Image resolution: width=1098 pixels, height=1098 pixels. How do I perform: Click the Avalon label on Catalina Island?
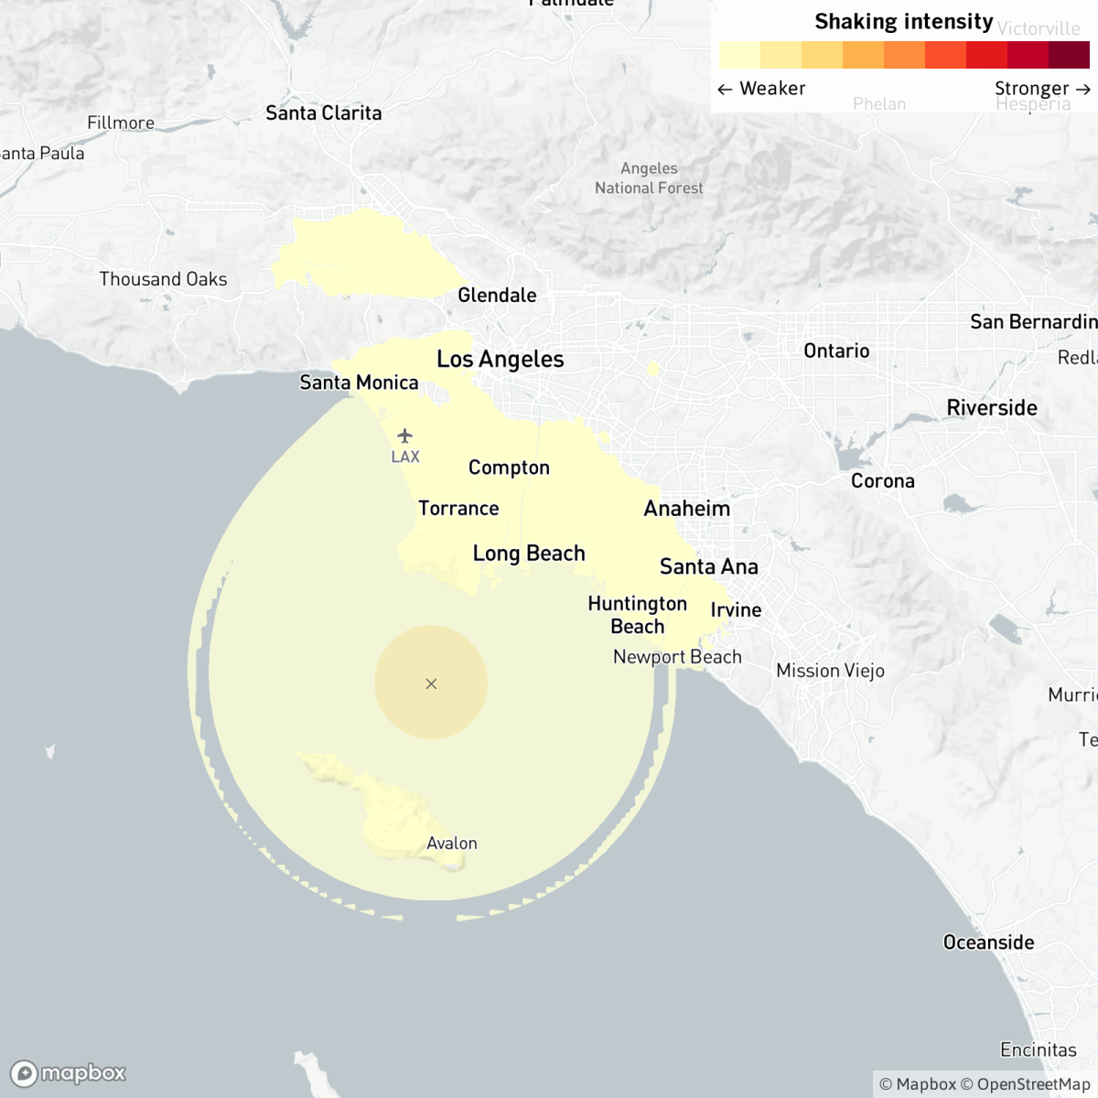click(x=451, y=844)
